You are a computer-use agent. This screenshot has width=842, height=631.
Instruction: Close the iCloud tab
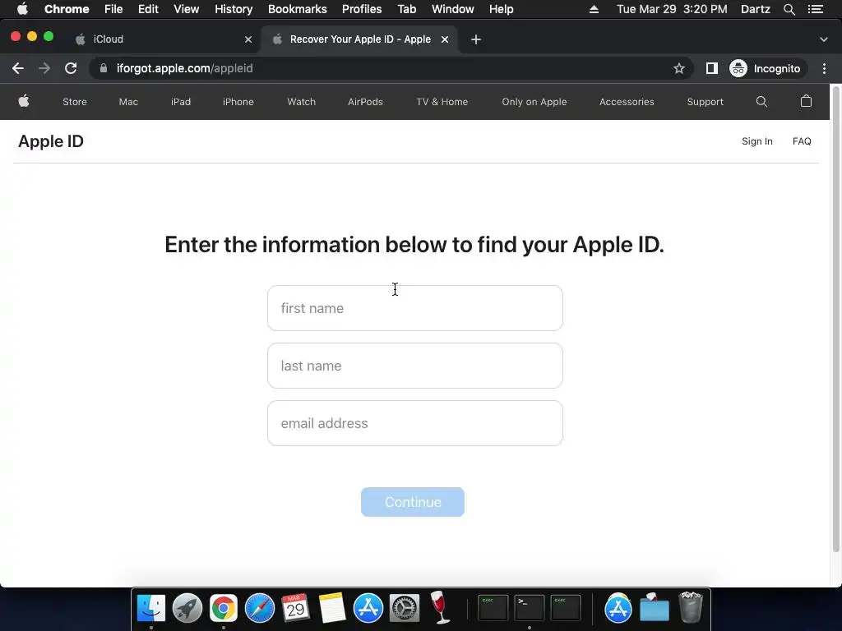(248, 39)
